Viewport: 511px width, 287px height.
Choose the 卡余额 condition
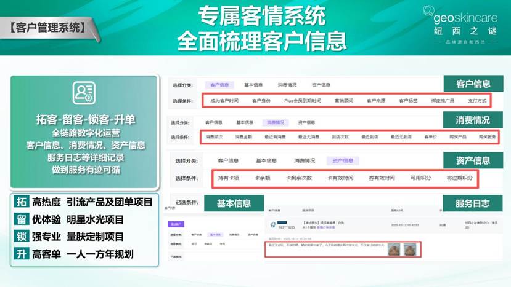point(263,178)
